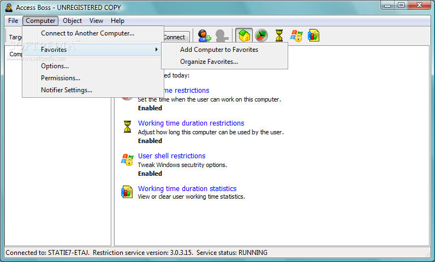Click Enabled status under duration restrictions

[x=150, y=141]
